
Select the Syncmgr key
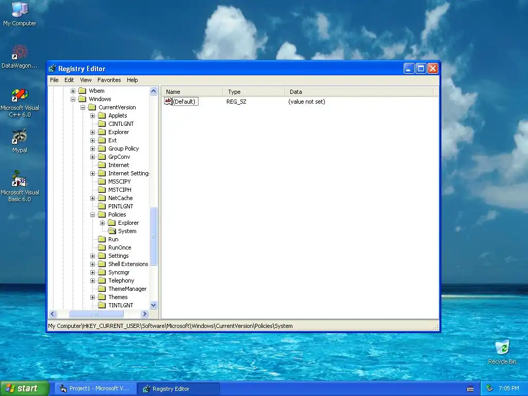click(x=119, y=272)
